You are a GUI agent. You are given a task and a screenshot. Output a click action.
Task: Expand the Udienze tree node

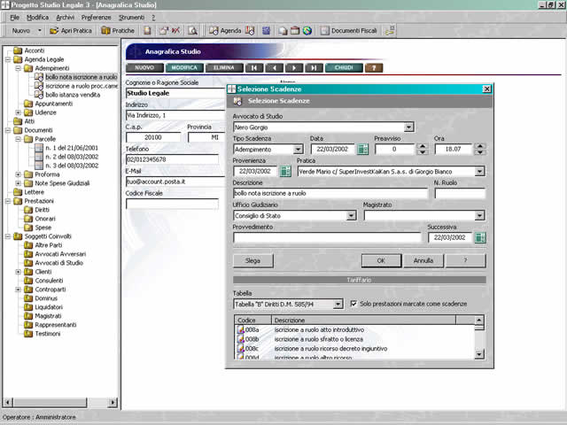[18, 112]
